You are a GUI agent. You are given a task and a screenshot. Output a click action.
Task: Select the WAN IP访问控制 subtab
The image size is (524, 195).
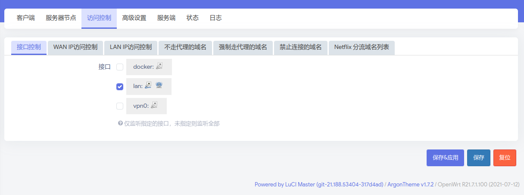pos(75,47)
